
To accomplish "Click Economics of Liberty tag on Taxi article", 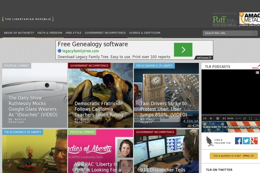I will tap(154, 66).
